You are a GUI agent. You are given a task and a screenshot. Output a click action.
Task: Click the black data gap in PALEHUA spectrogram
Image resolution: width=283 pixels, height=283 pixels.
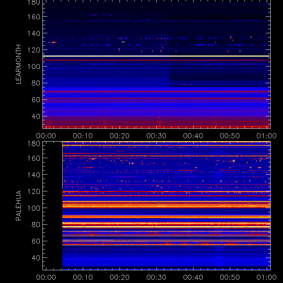[x=52, y=206]
